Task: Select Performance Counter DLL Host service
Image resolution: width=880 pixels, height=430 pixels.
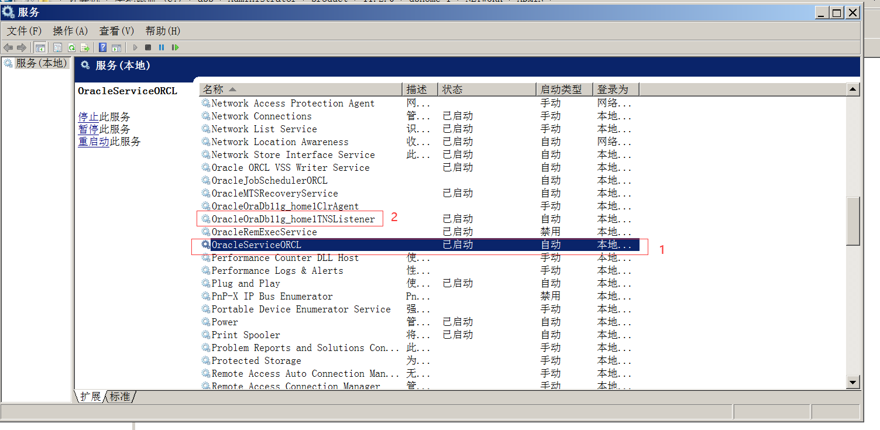Action: point(285,257)
